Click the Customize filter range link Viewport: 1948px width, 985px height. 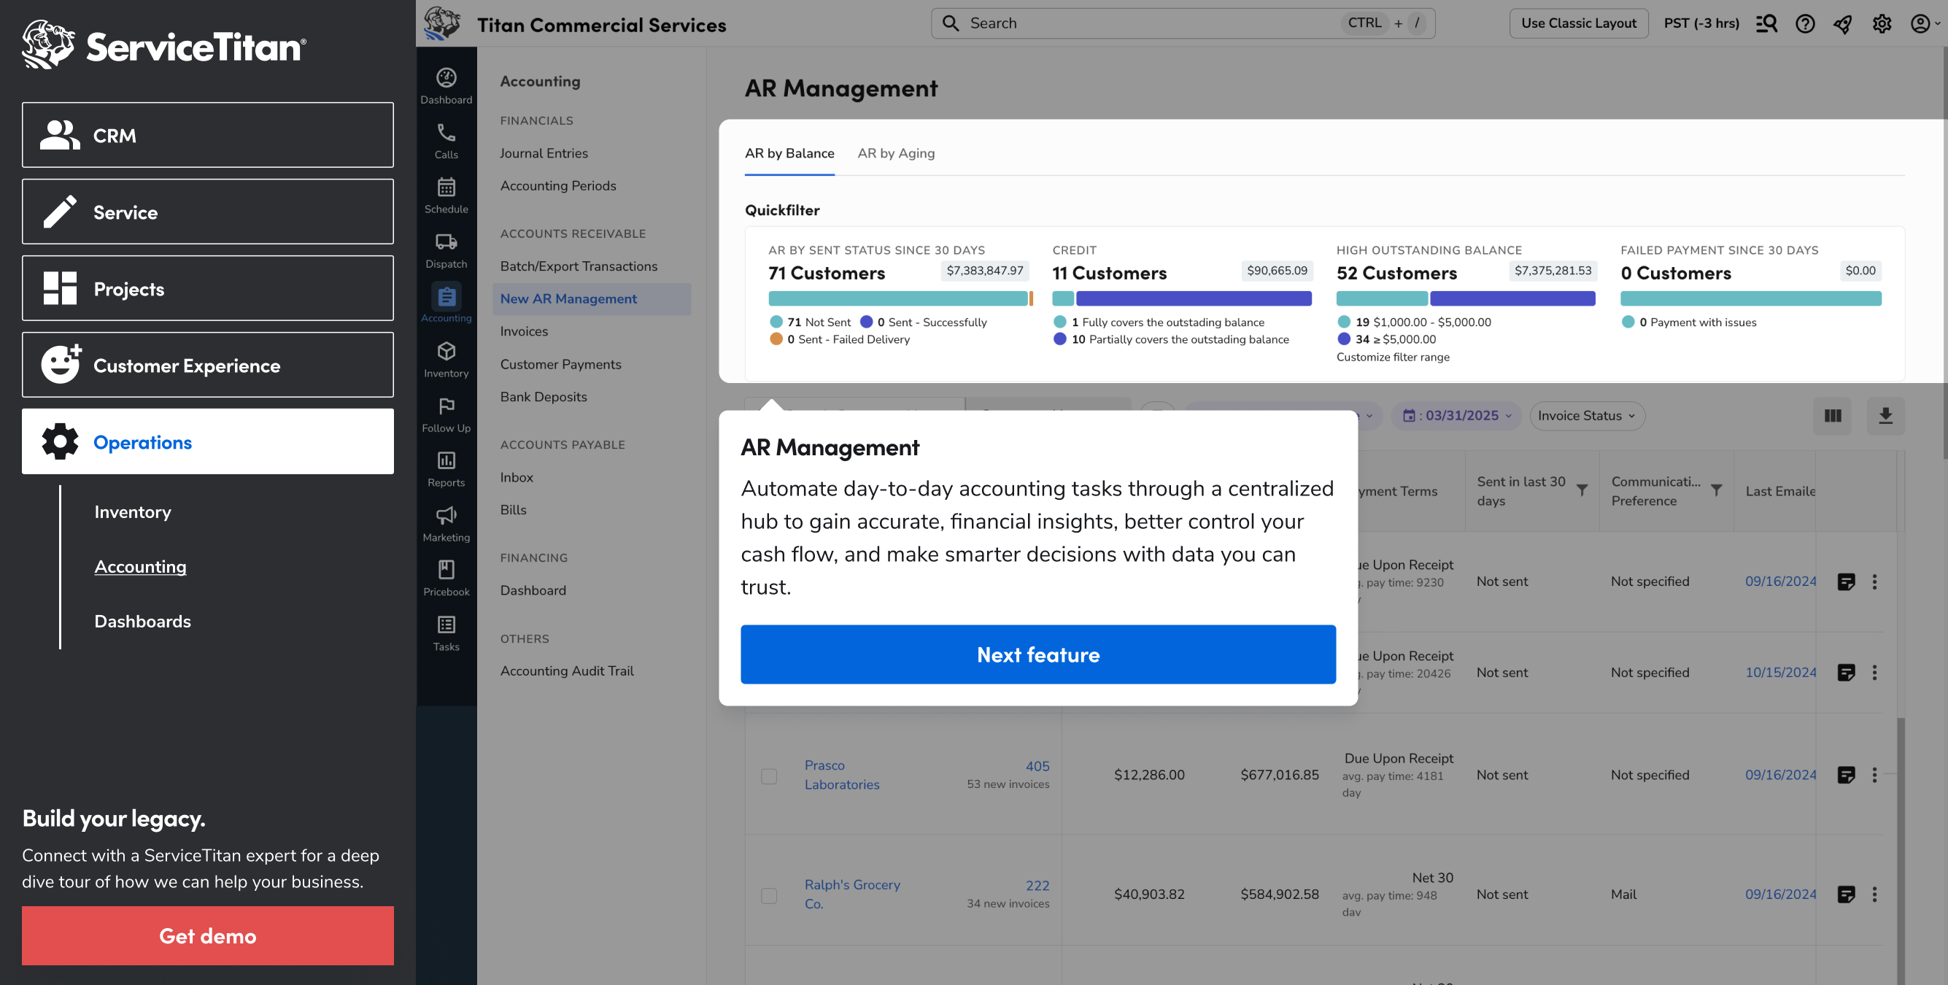coord(1392,357)
